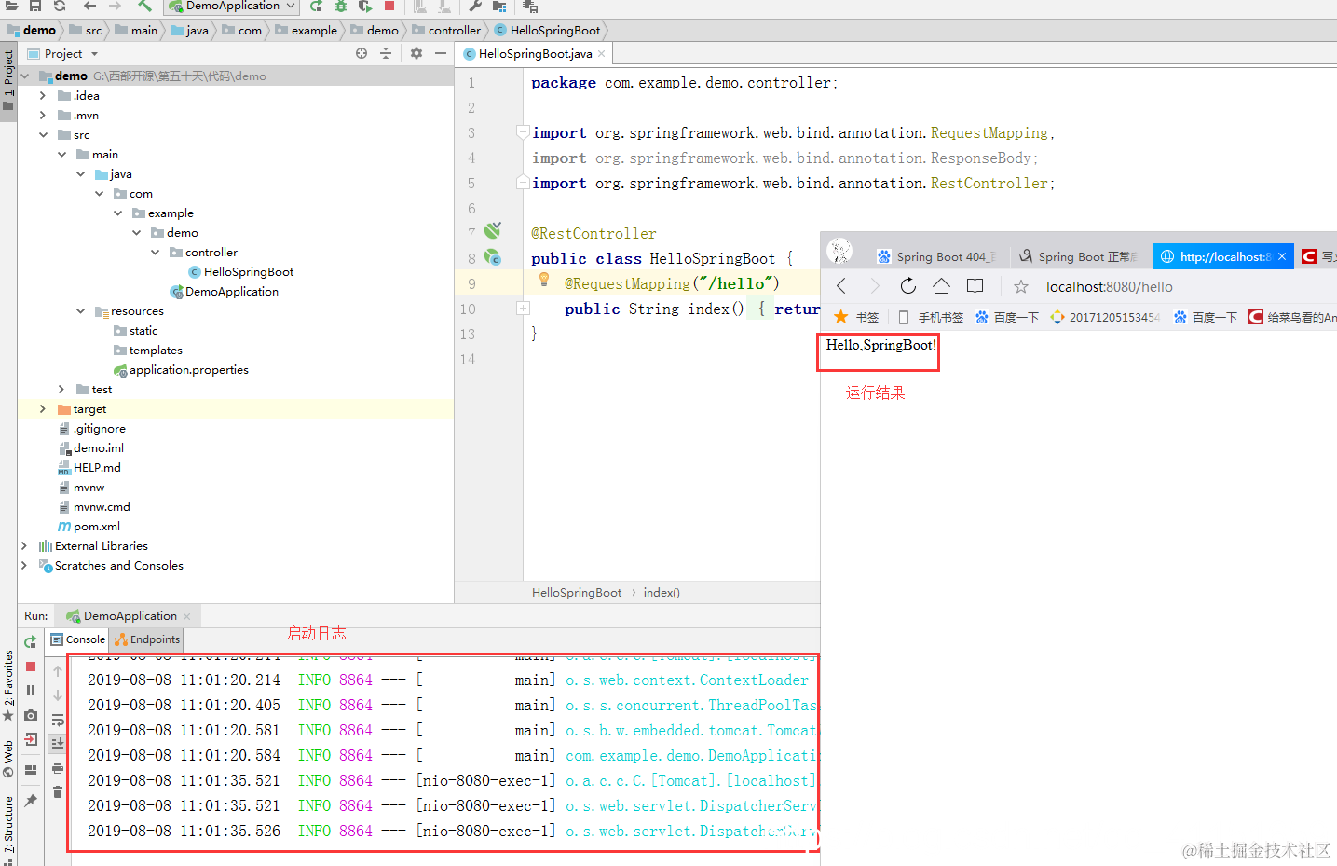Viewport: 1337px width, 866px height.
Task: Collapse all in the Project panel
Action: 386,53
